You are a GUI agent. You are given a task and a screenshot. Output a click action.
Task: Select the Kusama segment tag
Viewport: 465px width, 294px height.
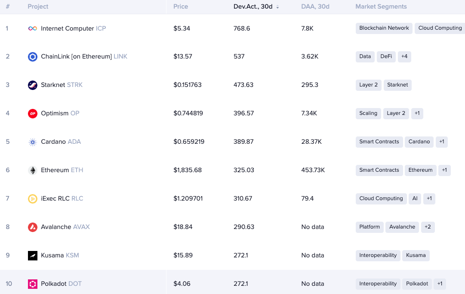(416, 255)
